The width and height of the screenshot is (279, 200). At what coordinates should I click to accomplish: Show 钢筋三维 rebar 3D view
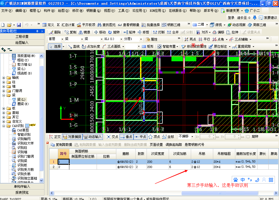(171, 25)
